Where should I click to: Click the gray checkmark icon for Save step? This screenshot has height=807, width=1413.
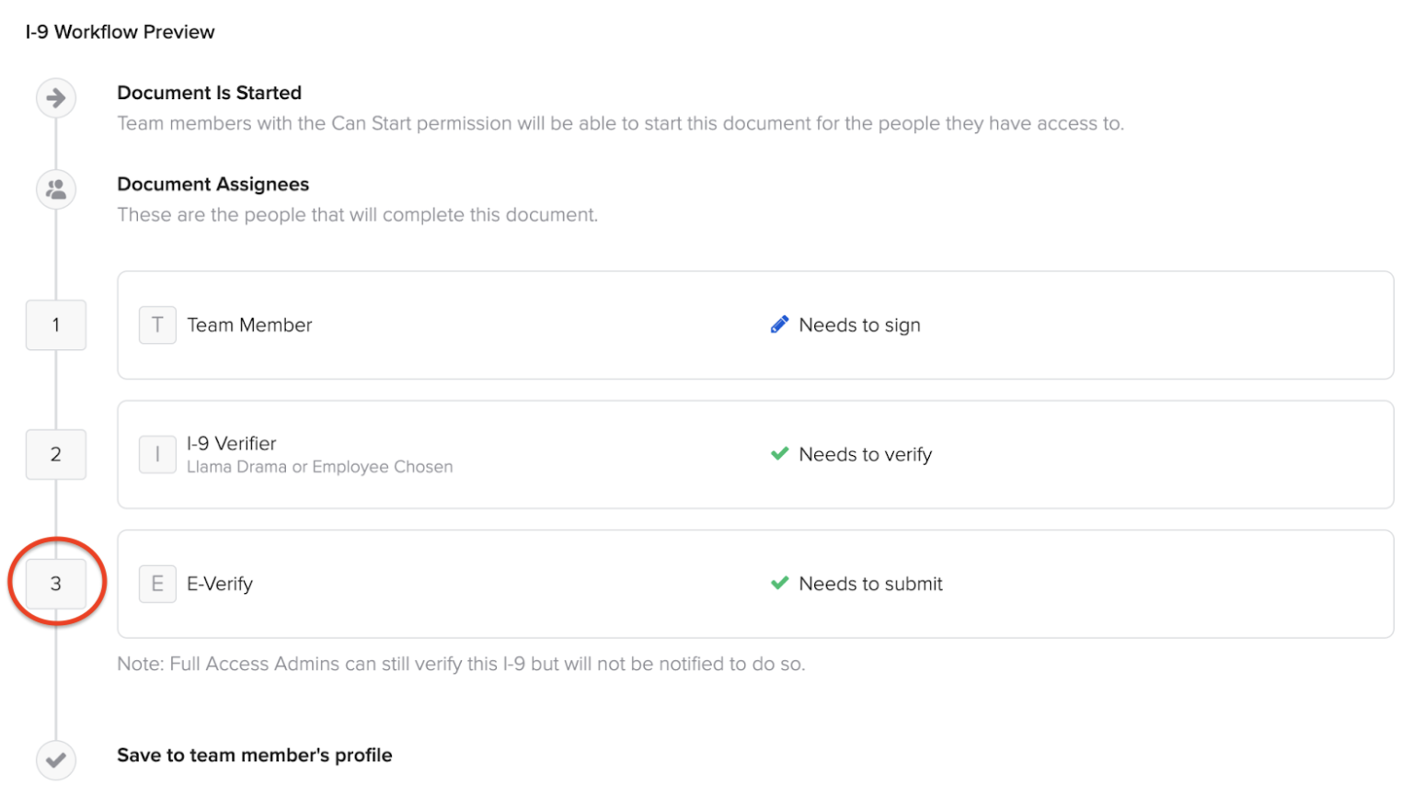coord(56,760)
